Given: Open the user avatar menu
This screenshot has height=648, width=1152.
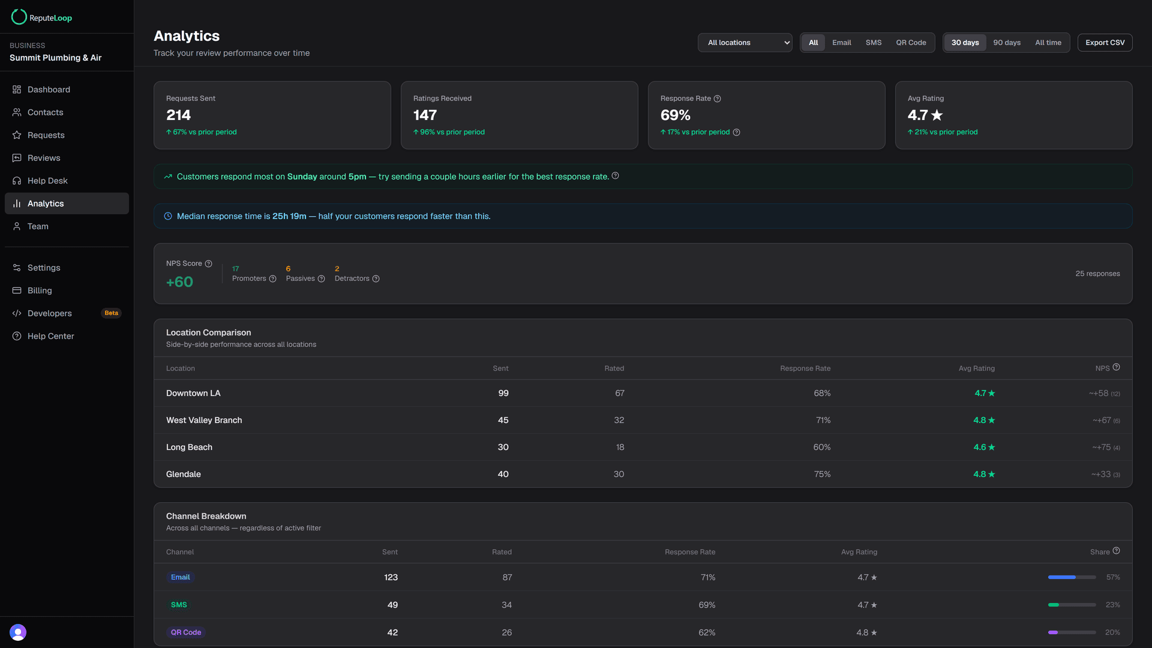Looking at the screenshot, I should (18, 632).
